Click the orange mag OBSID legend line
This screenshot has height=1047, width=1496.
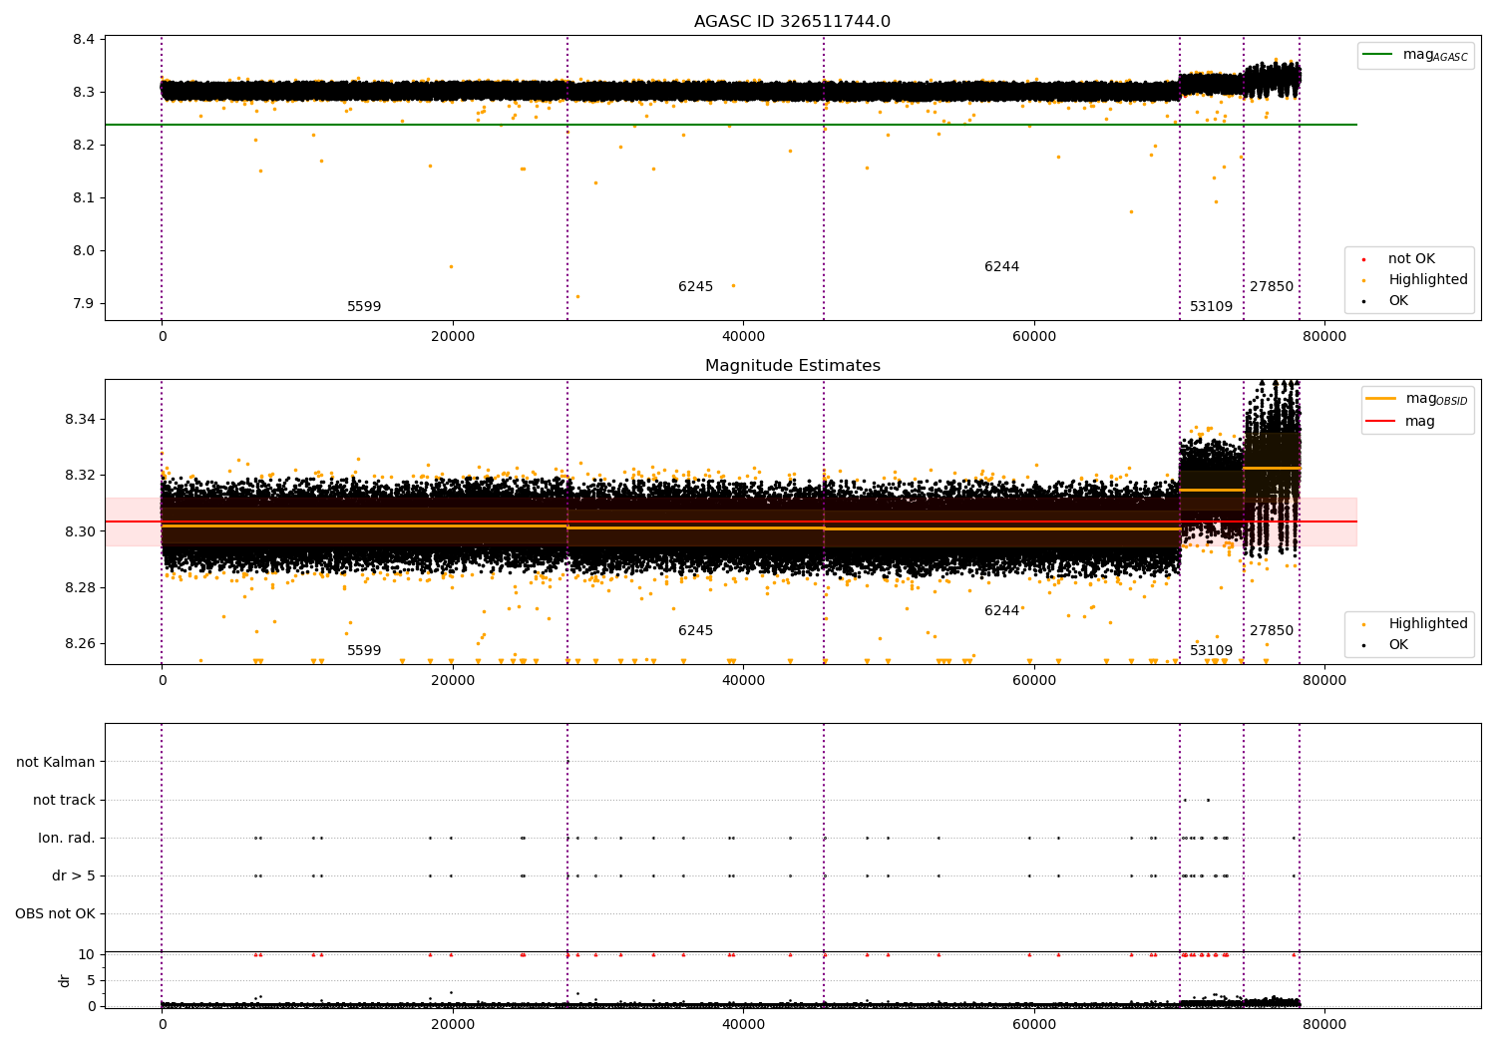coord(1381,399)
